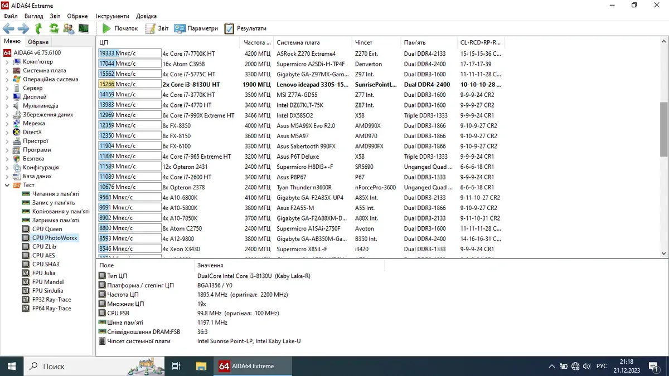Screen dimensions: 669x376
Task: Click the Результати toolbar icon
Action: [x=245, y=28]
